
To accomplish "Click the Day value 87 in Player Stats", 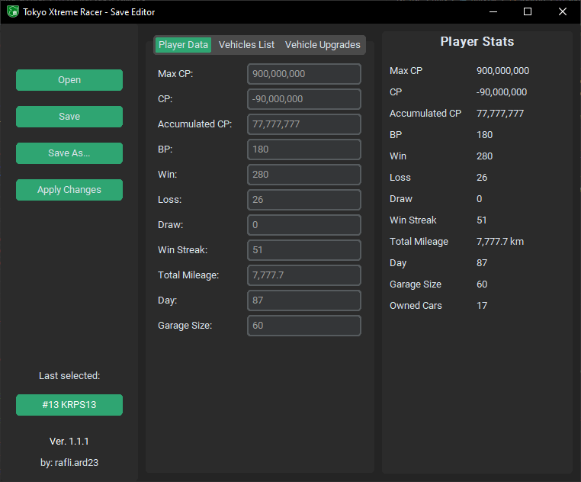I will click(x=482, y=263).
